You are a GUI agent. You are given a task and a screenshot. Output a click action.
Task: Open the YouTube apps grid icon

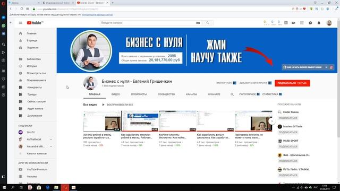point(302,23)
